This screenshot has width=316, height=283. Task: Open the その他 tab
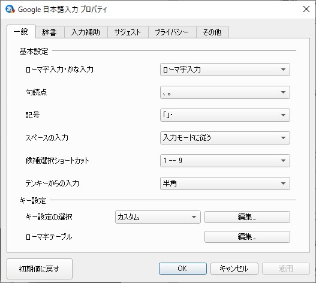(x=212, y=32)
